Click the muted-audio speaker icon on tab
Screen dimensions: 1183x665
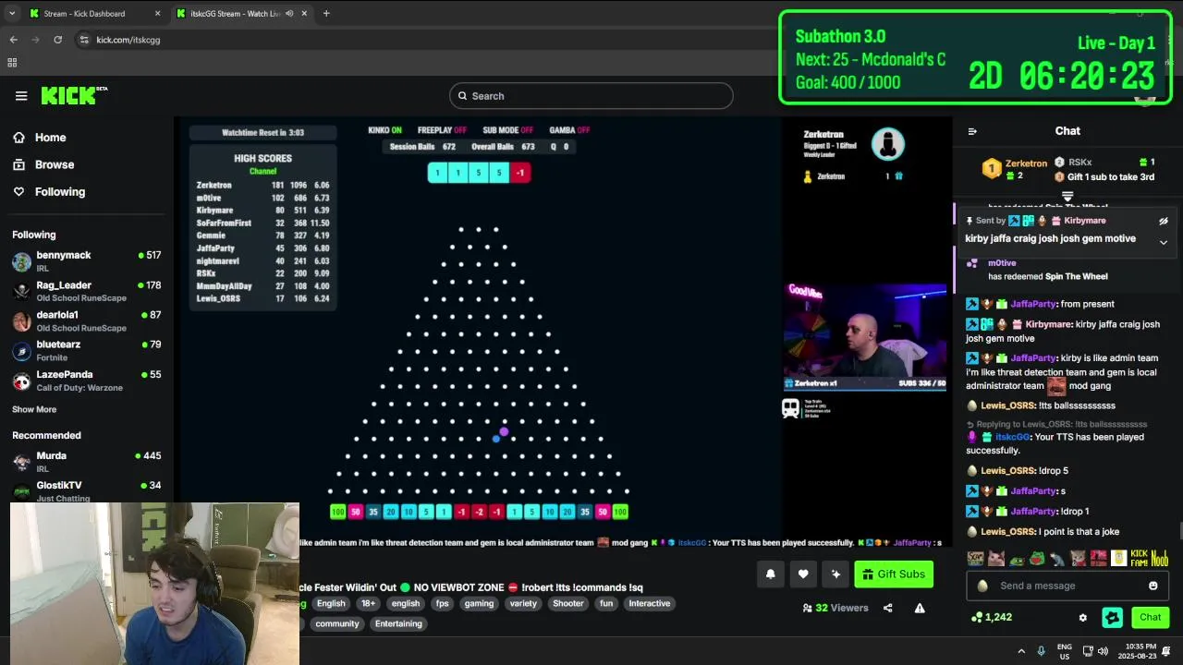[x=289, y=13]
